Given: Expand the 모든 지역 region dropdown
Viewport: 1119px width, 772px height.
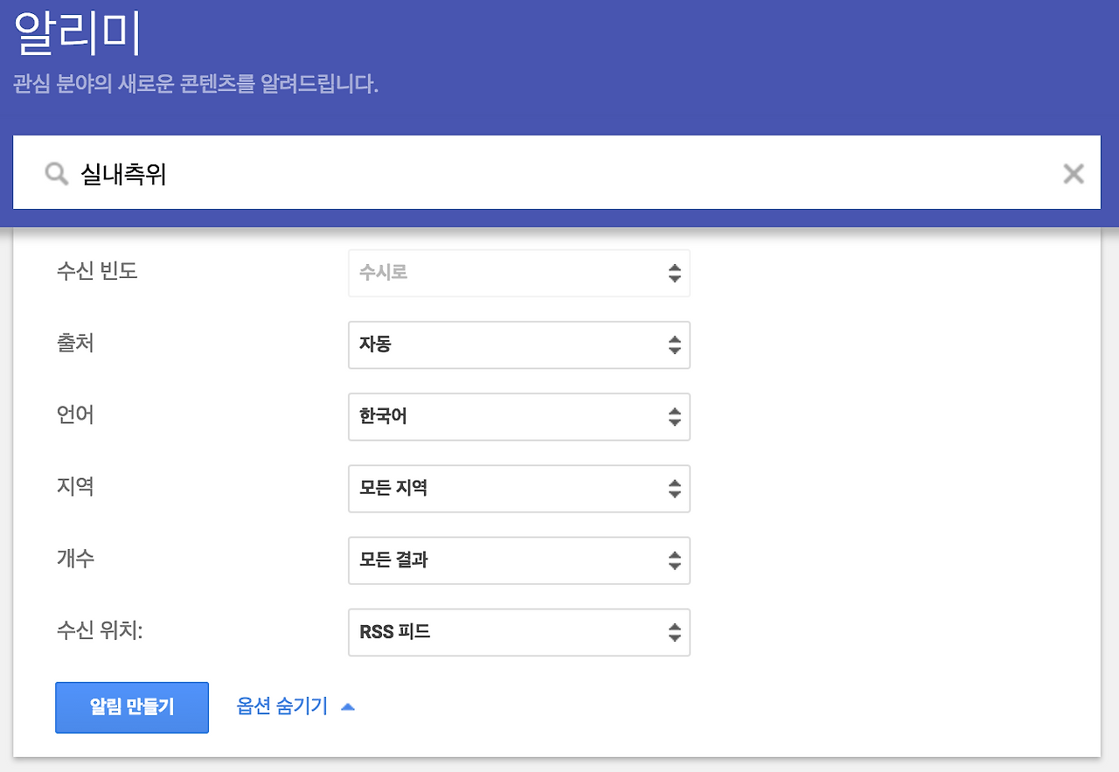Looking at the screenshot, I should click(x=518, y=488).
